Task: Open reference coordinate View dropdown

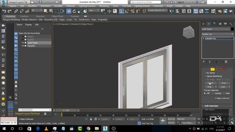Action: pyautogui.click(x=94, y=10)
